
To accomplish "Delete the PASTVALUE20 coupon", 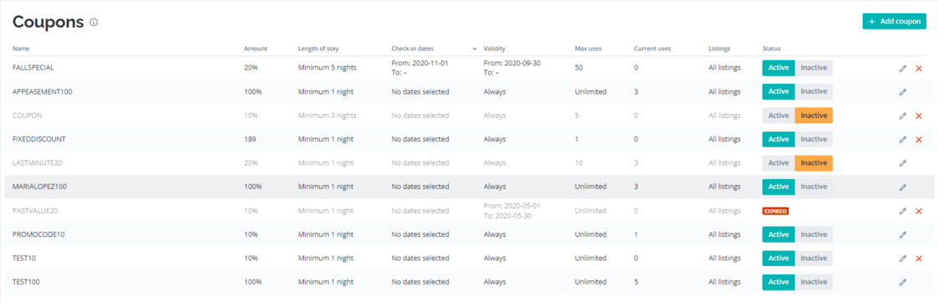I will point(919,211).
